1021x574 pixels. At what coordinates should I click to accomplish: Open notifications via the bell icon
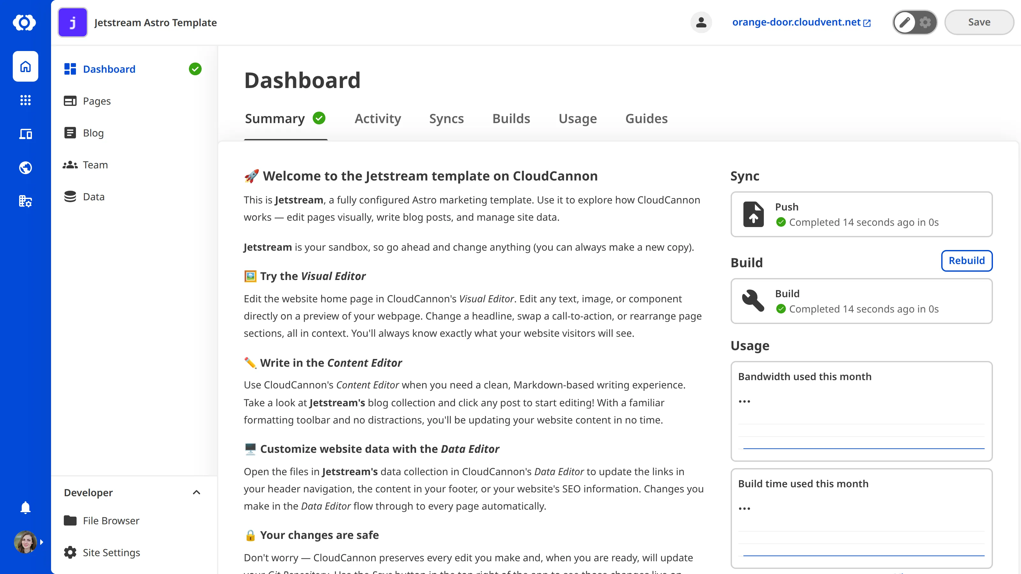coord(25,507)
